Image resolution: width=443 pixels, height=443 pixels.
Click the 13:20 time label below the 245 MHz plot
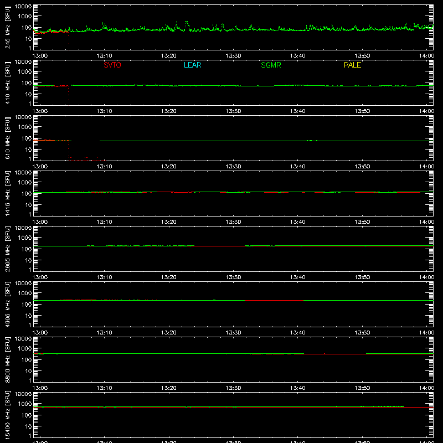click(169, 56)
